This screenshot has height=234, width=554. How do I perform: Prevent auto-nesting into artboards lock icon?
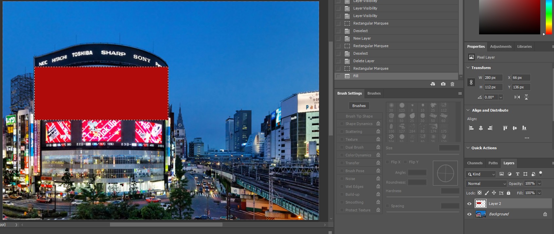501,193
